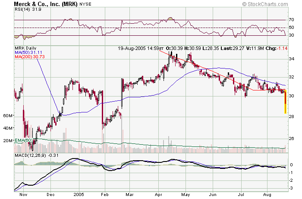Viewport: 302px width, 199px height.
Task: Click the 19-Aug-2005 14:59 date stamp
Action: [x=141, y=48]
